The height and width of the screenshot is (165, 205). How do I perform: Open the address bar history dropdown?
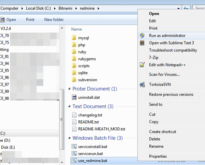point(179,8)
